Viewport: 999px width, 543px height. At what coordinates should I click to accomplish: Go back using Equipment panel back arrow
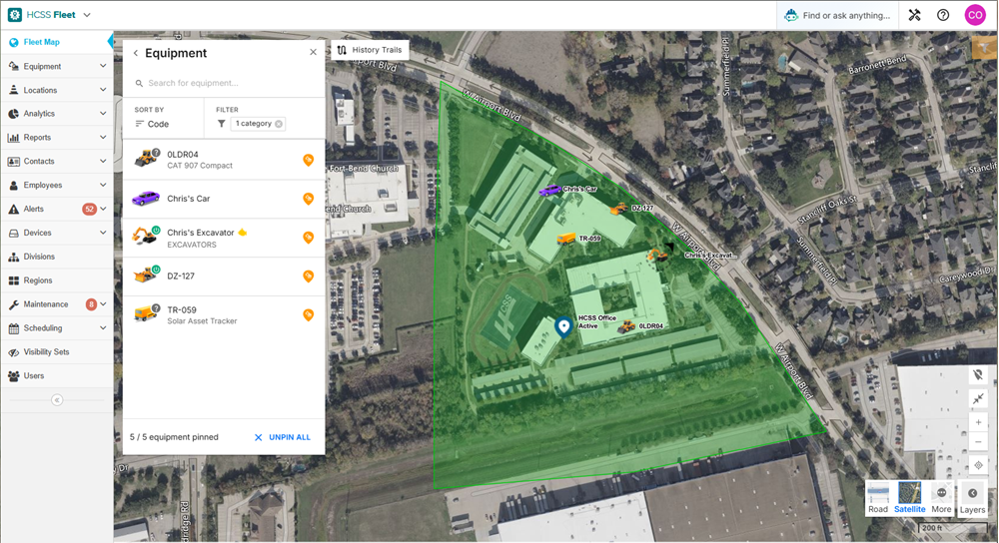click(x=136, y=54)
